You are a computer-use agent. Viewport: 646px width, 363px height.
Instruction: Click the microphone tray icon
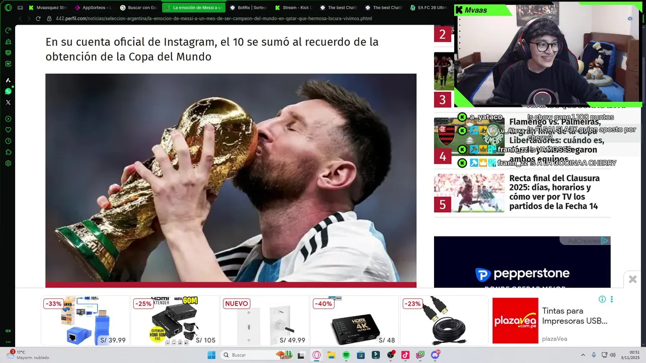pos(594,355)
